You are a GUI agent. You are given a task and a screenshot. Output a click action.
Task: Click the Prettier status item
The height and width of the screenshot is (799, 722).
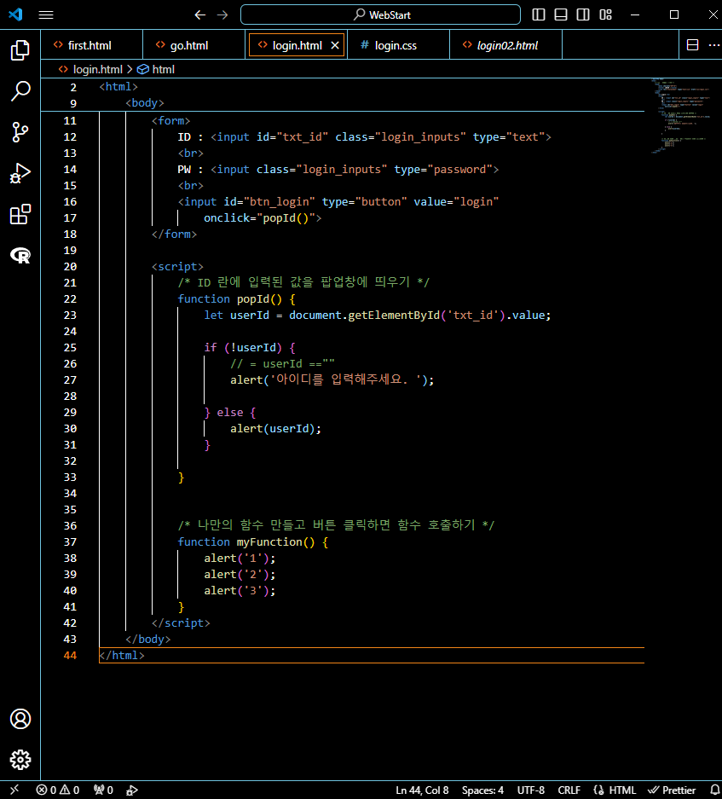(x=672, y=790)
